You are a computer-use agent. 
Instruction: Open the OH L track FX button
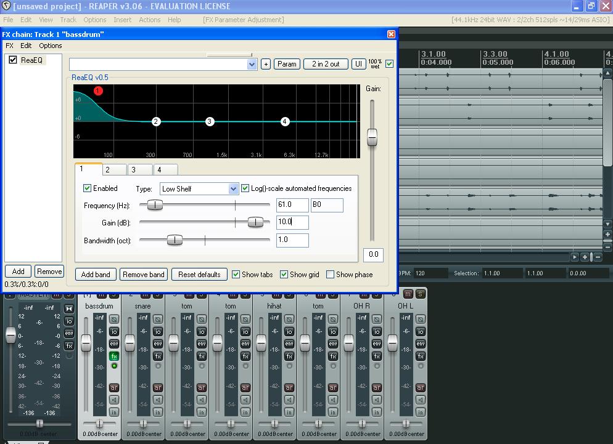[x=420, y=356]
